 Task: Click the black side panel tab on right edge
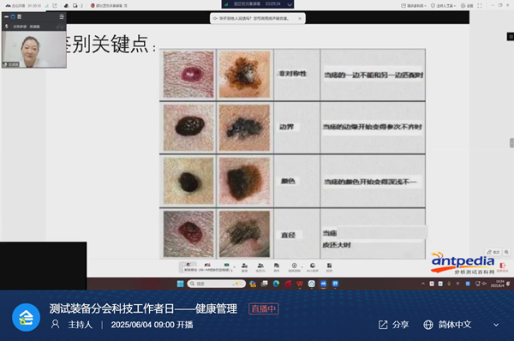click(x=511, y=36)
